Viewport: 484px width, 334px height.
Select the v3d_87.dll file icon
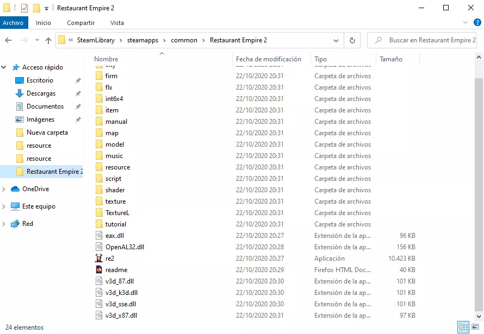(x=99, y=281)
